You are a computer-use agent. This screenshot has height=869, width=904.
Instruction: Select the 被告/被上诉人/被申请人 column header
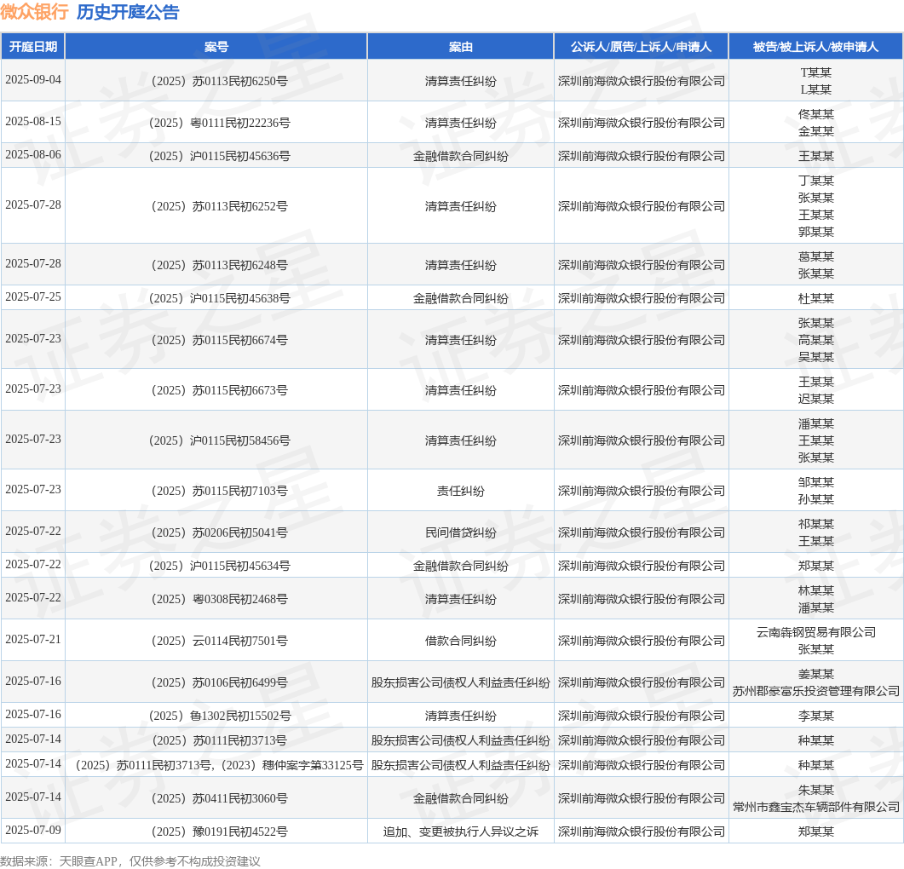pos(815,47)
